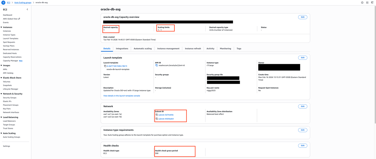Open the Activity tab
The image size is (376, 159).
tap(210, 49)
